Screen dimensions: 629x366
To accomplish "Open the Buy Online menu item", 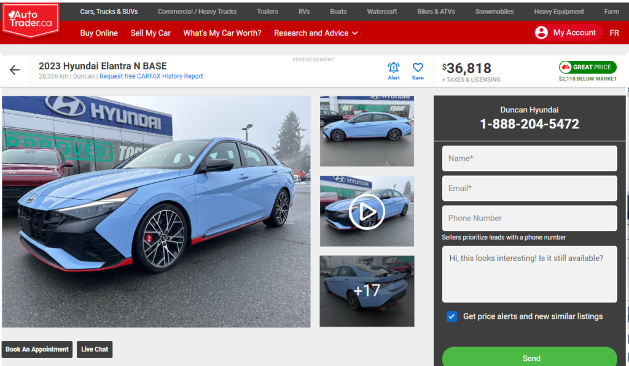I will coord(99,33).
